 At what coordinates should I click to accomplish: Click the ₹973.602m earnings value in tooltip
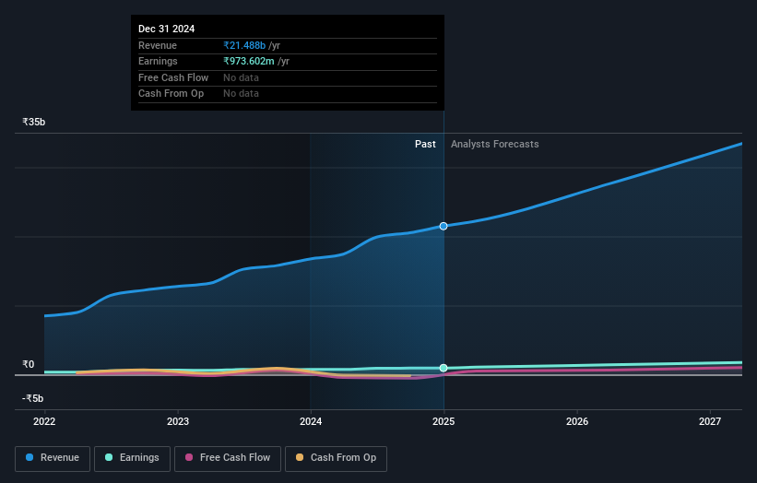[249, 61]
